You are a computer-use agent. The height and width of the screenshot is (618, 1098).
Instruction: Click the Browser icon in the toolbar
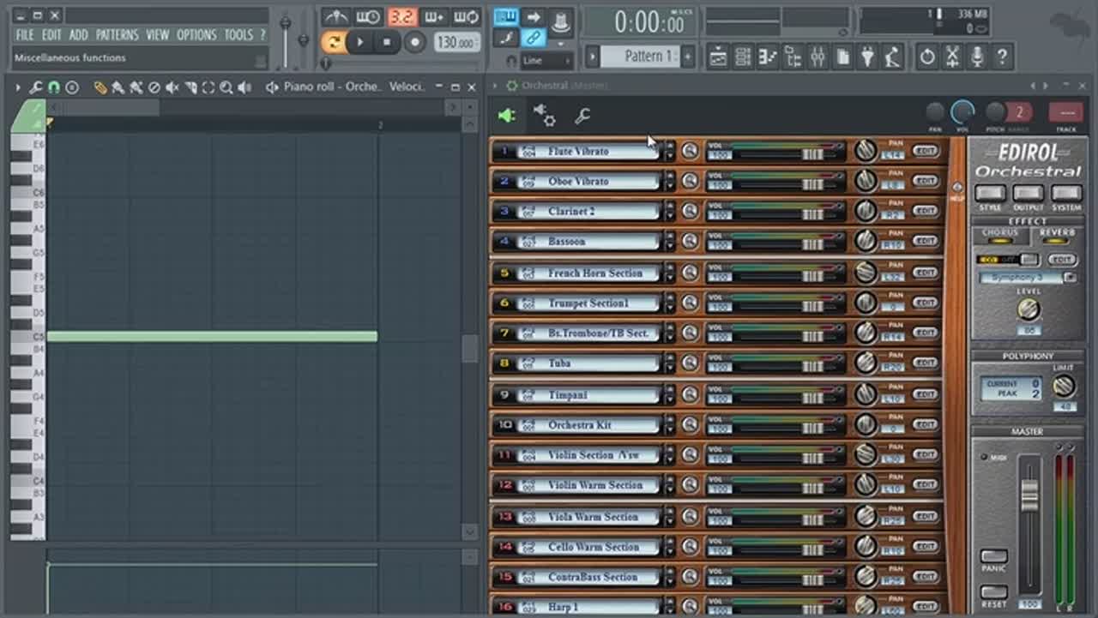coord(793,57)
